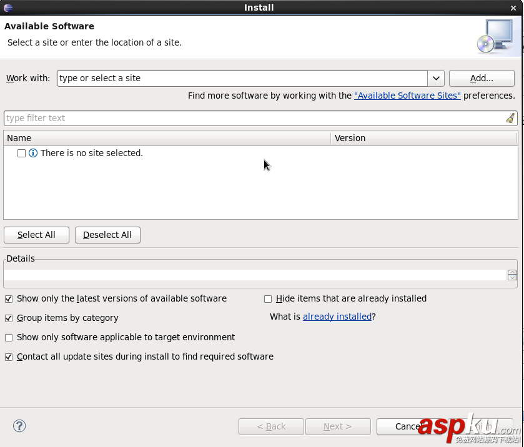Image resolution: width=524 pixels, height=447 pixels.
Task: Enable Show only software applicable to target environment
Action: pyautogui.click(x=9, y=337)
